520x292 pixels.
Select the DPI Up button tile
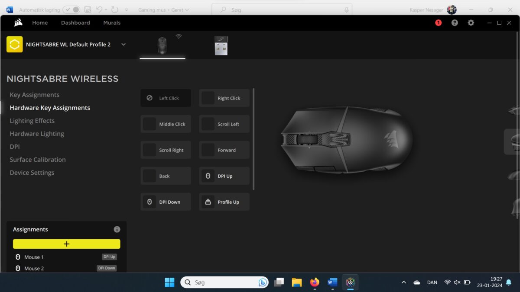coord(224,176)
